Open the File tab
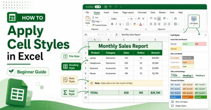The width and height of the screenshot is (211, 110). click(87, 13)
